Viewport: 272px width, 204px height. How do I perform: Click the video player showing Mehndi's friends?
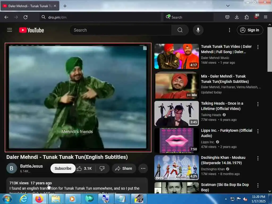(78, 97)
